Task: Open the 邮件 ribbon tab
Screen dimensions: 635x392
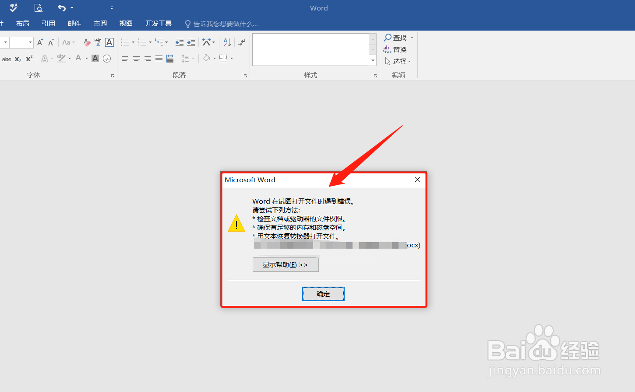Action: (74, 24)
